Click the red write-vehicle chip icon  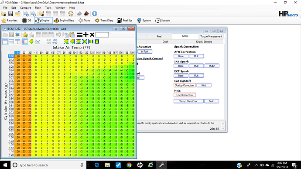click(x=86, y=14)
